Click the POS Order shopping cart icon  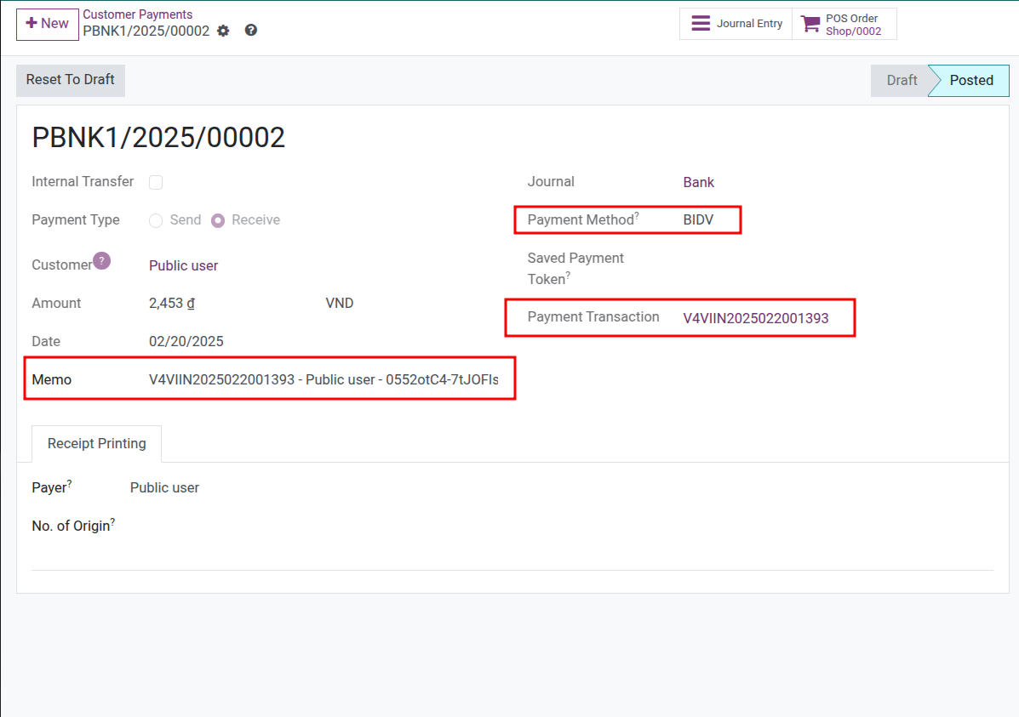pyautogui.click(x=809, y=23)
